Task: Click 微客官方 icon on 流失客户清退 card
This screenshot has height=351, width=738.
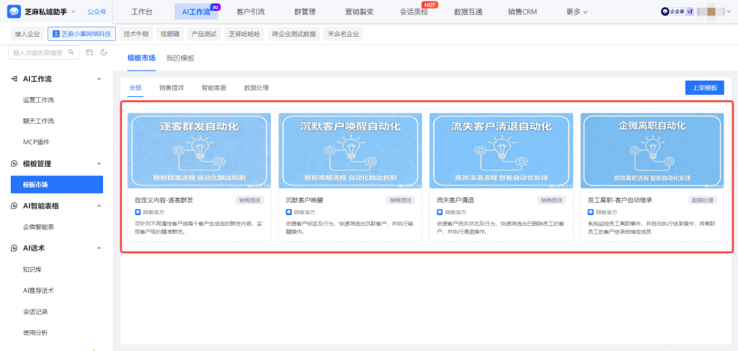Action: pyautogui.click(x=440, y=212)
